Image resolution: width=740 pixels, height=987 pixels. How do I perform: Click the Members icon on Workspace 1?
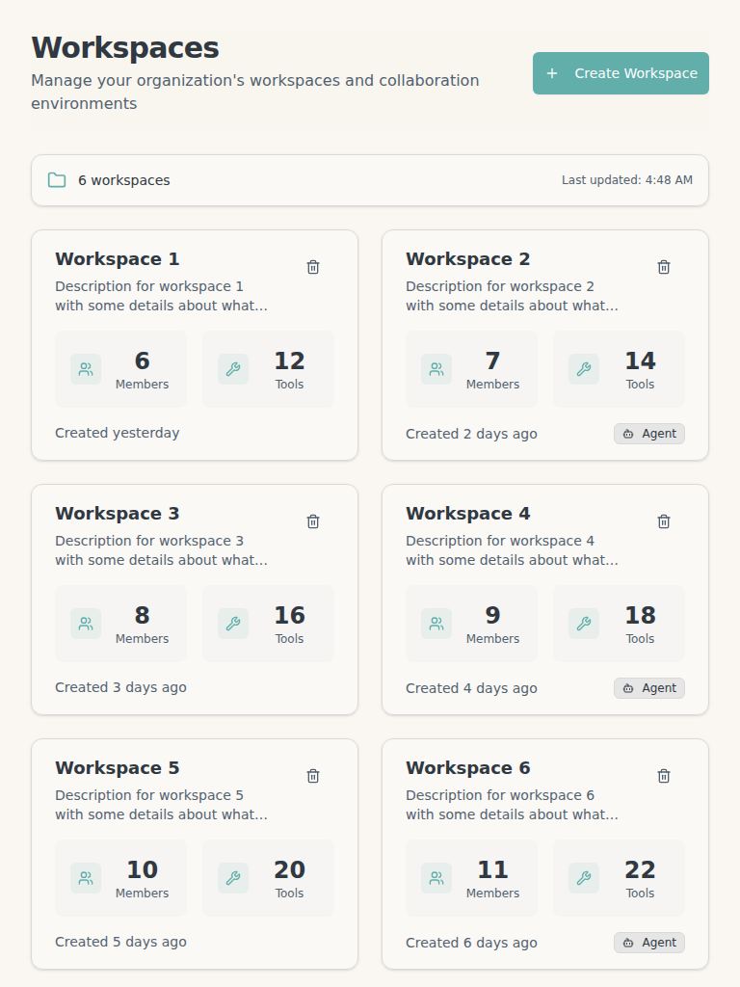tap(85, 368)
